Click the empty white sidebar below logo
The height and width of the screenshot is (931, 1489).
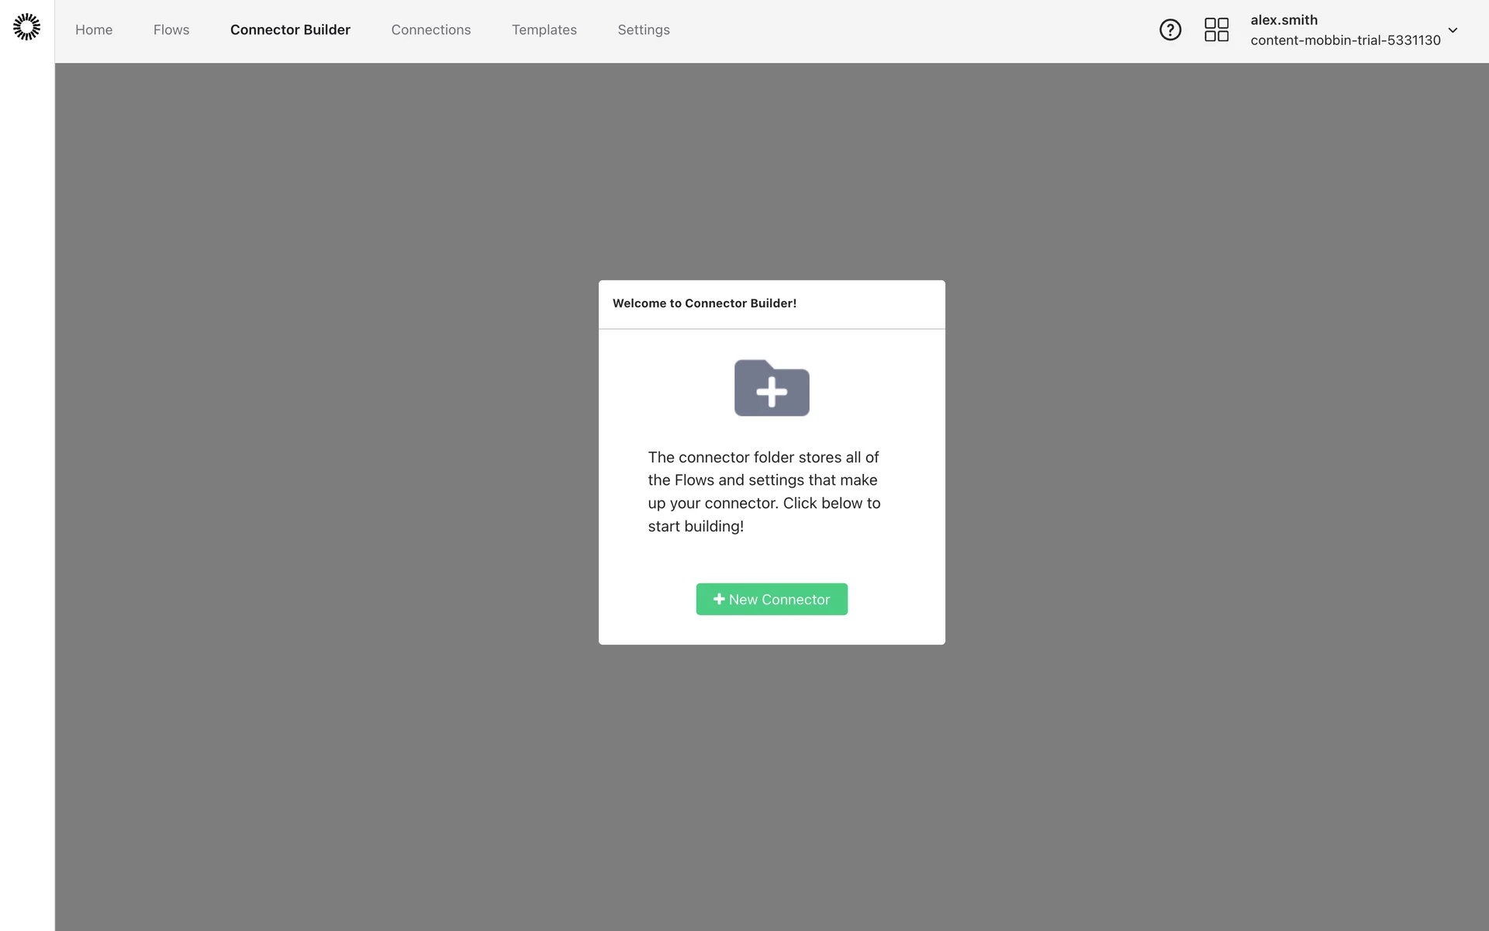click(27, 465)
